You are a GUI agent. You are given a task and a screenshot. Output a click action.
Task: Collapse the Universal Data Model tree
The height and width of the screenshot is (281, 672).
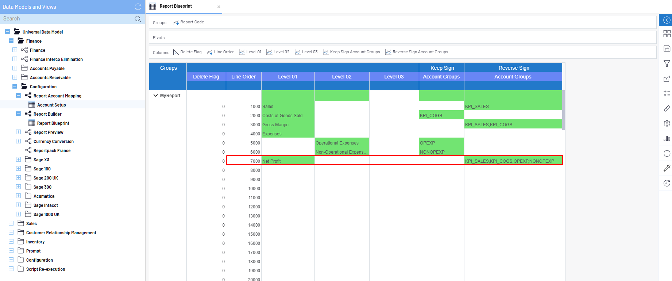[7, 32]
